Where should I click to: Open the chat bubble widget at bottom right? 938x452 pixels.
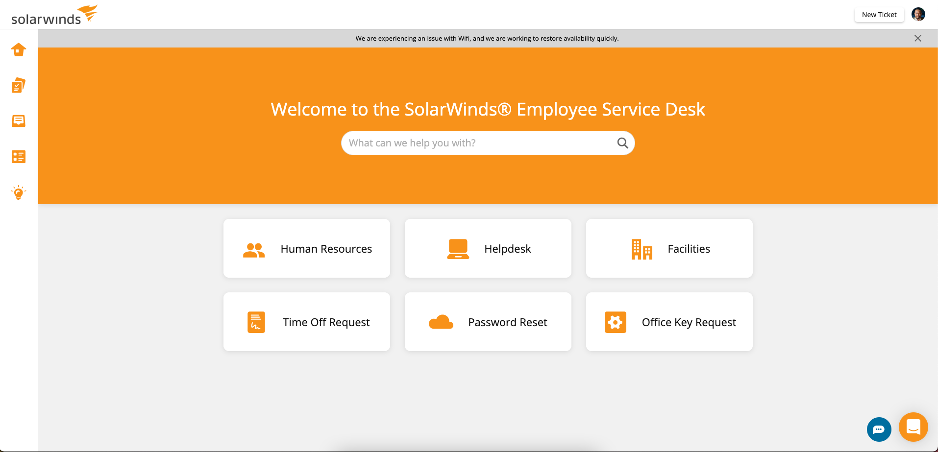point(879,429)
